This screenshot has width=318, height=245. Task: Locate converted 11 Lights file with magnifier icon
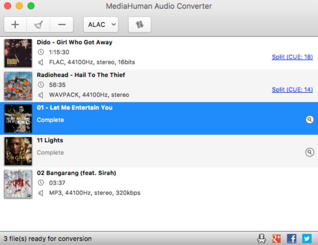click(x=310, y=152)
